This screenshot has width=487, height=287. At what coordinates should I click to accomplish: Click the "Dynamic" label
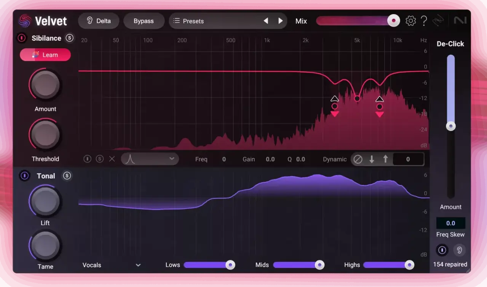pyautogui.click(x=335, y=159)
